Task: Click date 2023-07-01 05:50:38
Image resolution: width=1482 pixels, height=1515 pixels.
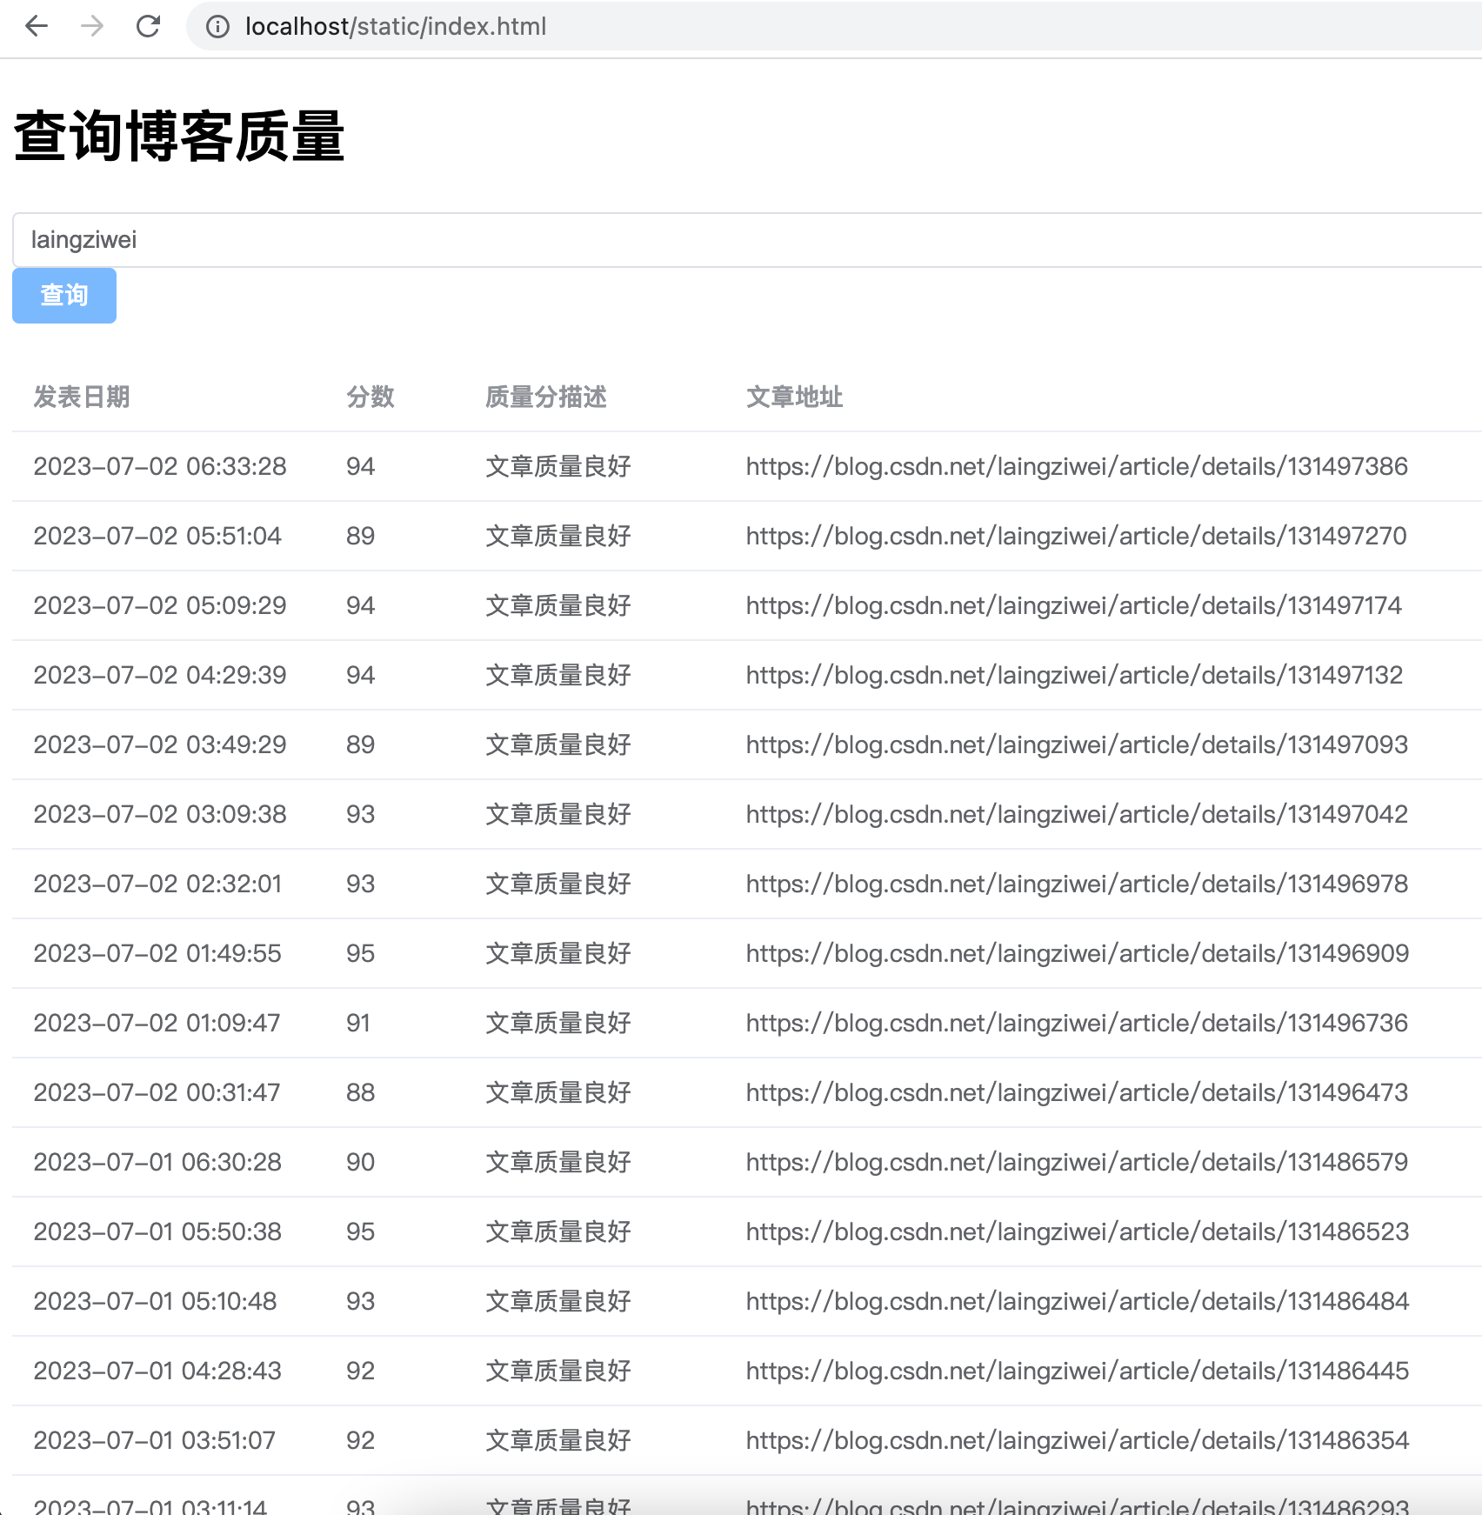Action: tap(157, 1232)
